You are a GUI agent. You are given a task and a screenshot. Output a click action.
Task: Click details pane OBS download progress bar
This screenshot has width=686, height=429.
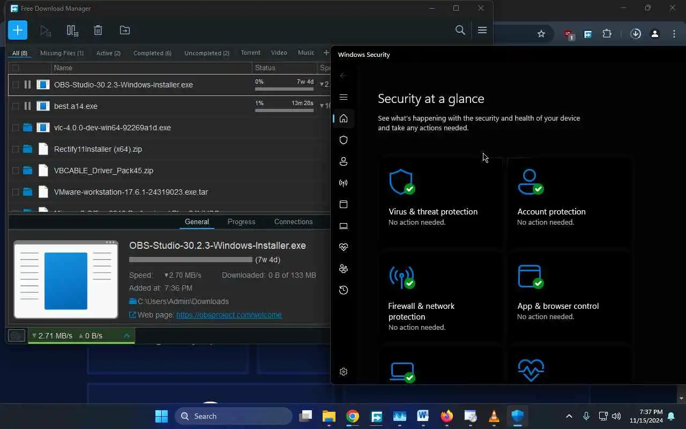[x=191, y=260]
